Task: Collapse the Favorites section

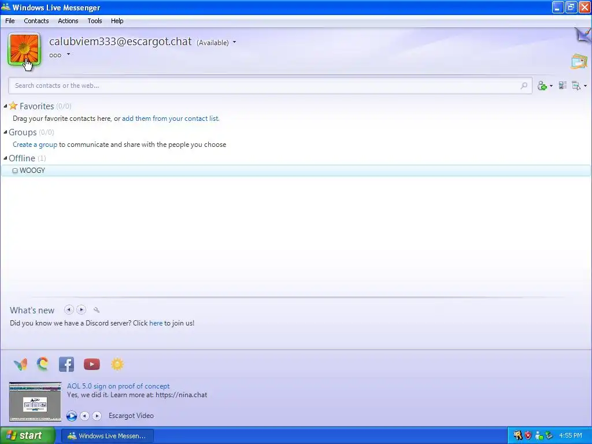Action: pos(5,106)
